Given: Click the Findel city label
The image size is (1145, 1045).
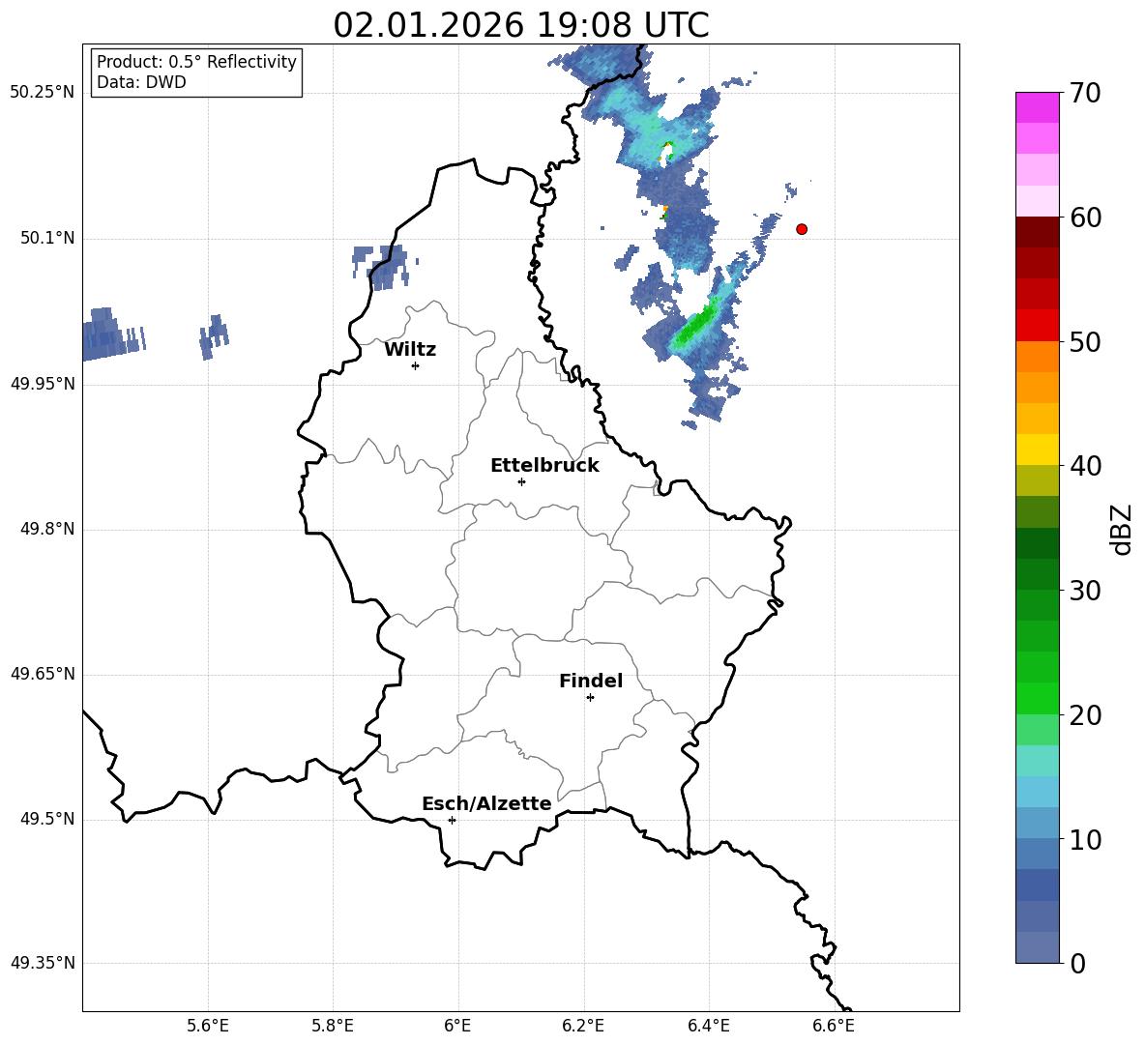Looking at the screenshot, I should [591, 681].
